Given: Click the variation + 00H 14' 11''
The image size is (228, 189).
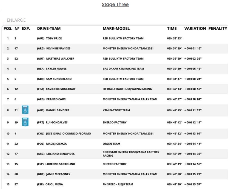Looking at the screenshot, I should 193,144.
